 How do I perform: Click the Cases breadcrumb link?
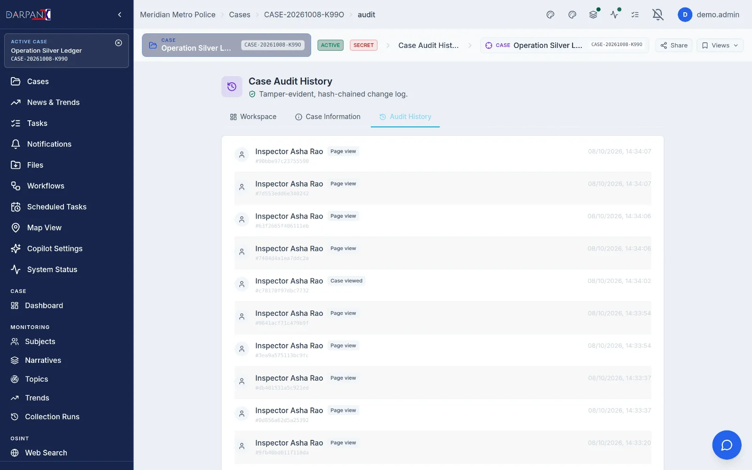240,15
